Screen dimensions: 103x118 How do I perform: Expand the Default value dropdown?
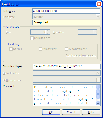(x=98, y=73)
